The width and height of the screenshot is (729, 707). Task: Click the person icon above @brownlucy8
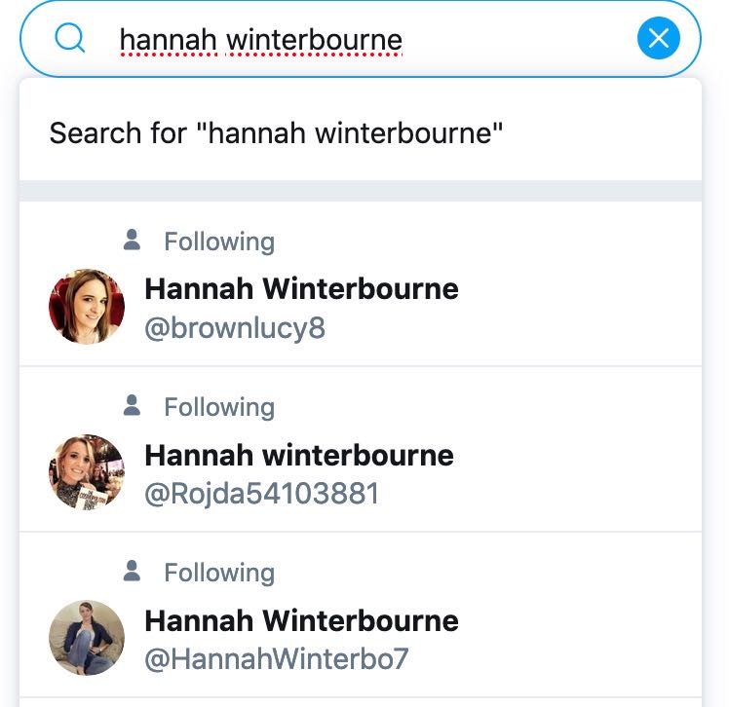point(133,240)
